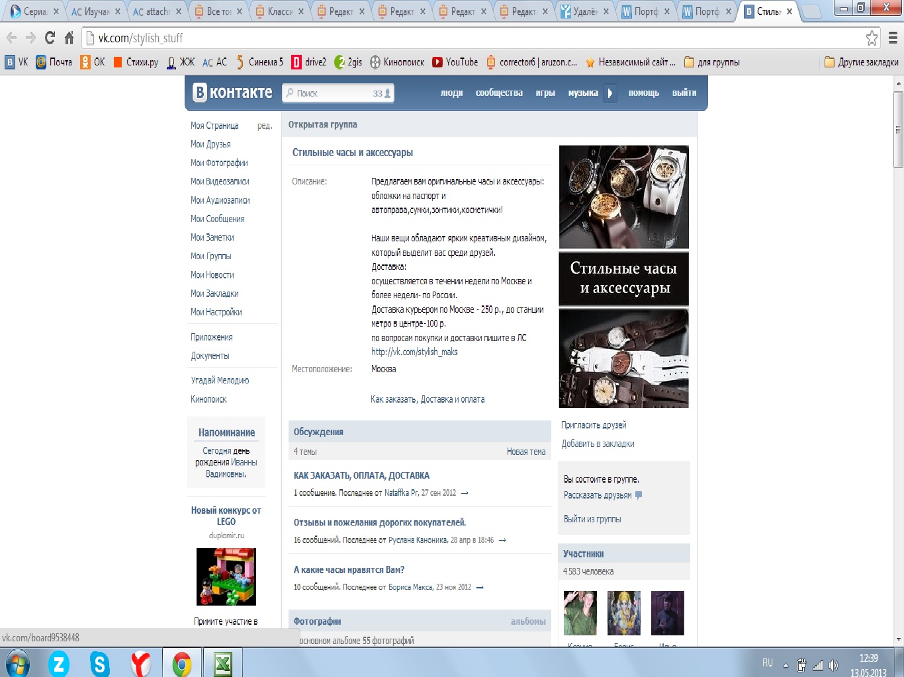
Task: Open the Стихи.ру bookmark
Action: (136, 62)
